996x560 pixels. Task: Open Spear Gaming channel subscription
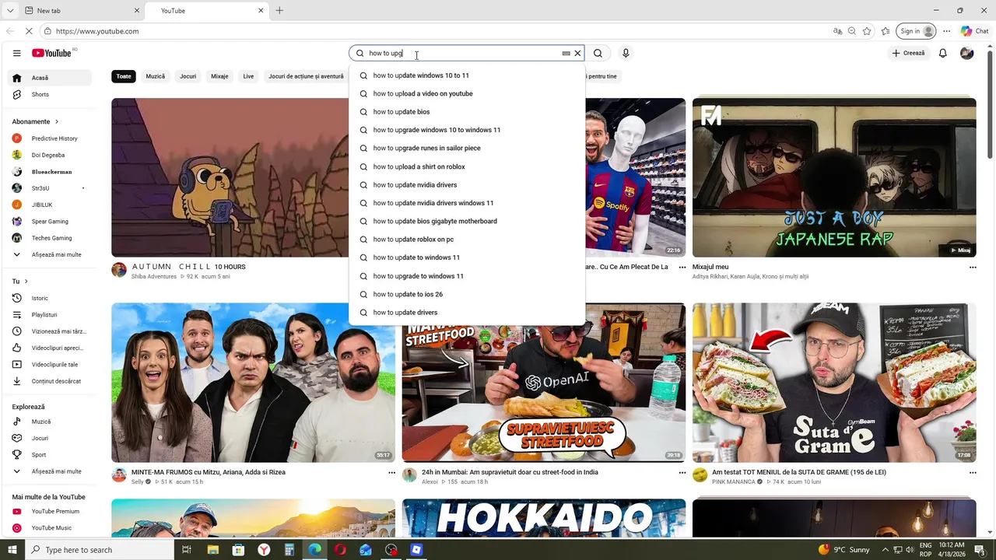pyautogui.click(x=50, y=222)
